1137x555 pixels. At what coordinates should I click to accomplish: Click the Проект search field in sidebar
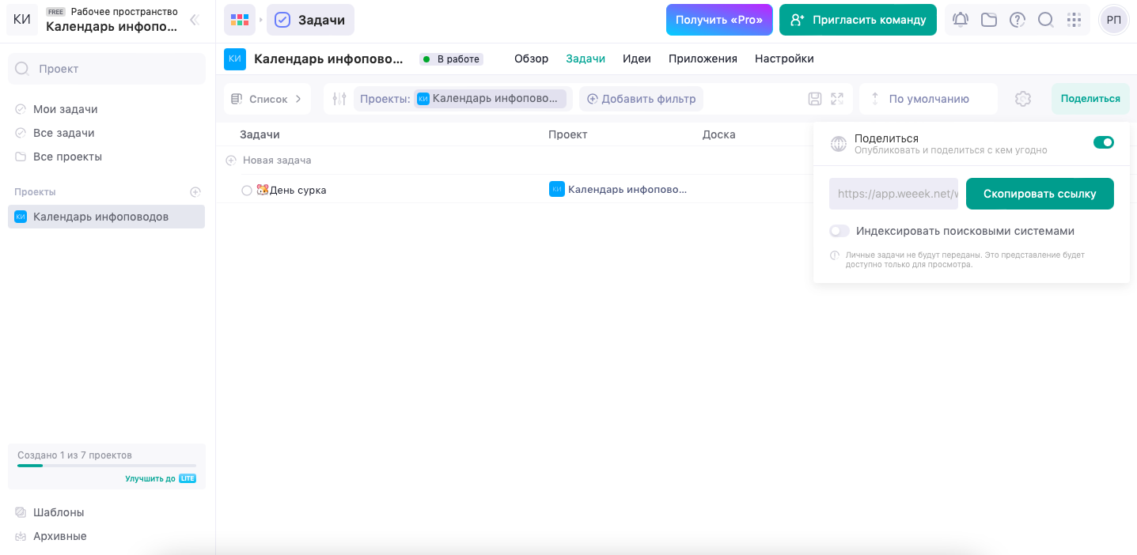[x=107, y=69]
